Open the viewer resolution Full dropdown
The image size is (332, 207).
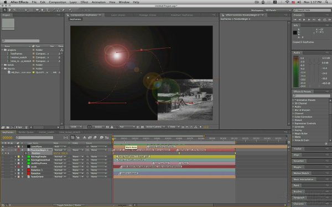coord(127,127)
